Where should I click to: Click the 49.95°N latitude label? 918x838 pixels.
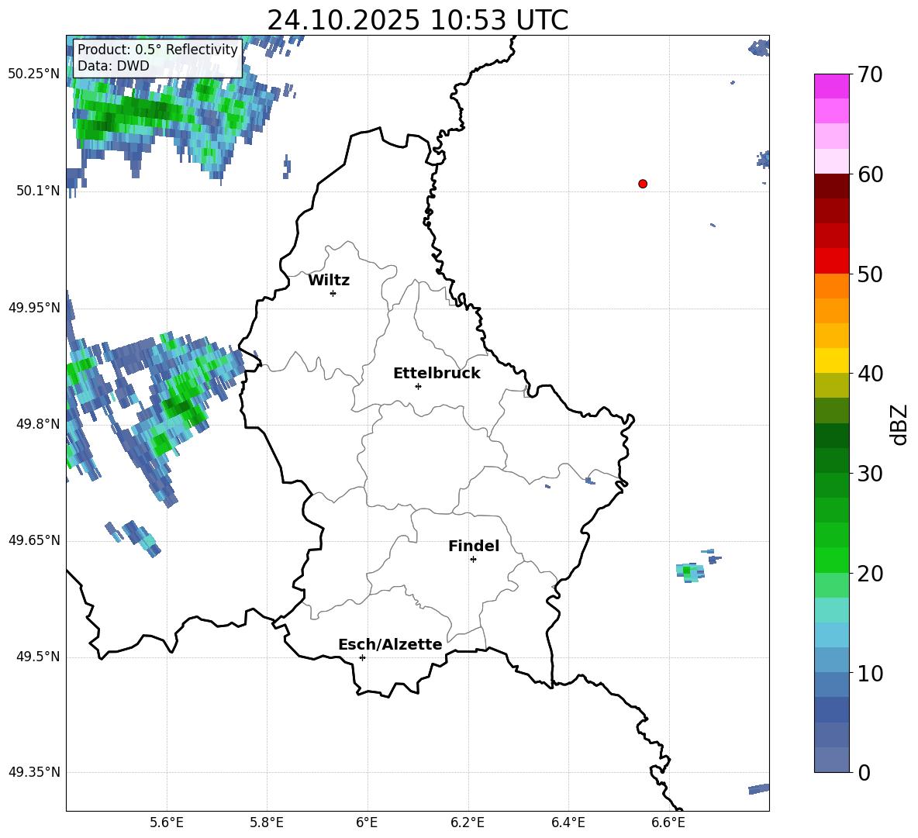click(33, 308)
